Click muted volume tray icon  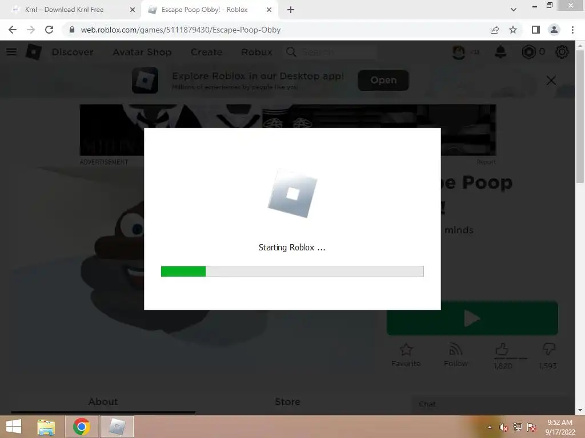point(504,427)
